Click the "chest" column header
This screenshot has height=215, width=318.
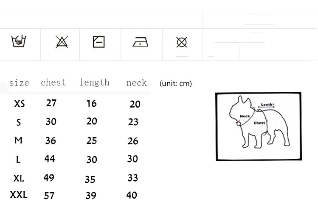tap(53, 83)
